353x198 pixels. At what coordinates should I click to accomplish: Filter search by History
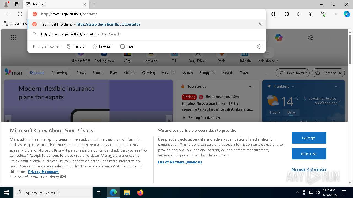point(76,46)
